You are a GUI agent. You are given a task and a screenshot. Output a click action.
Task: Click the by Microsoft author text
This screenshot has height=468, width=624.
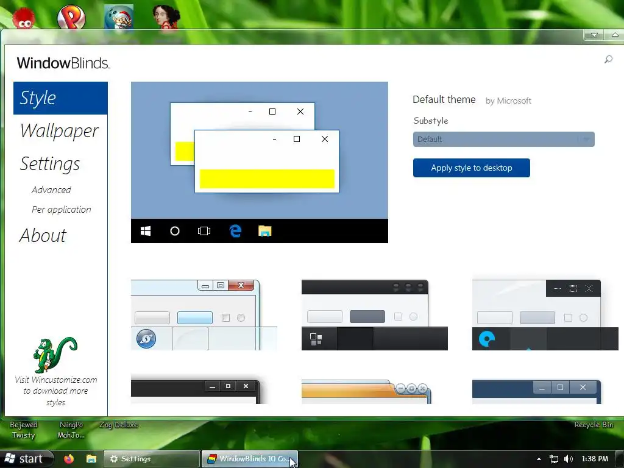[508, 101]
